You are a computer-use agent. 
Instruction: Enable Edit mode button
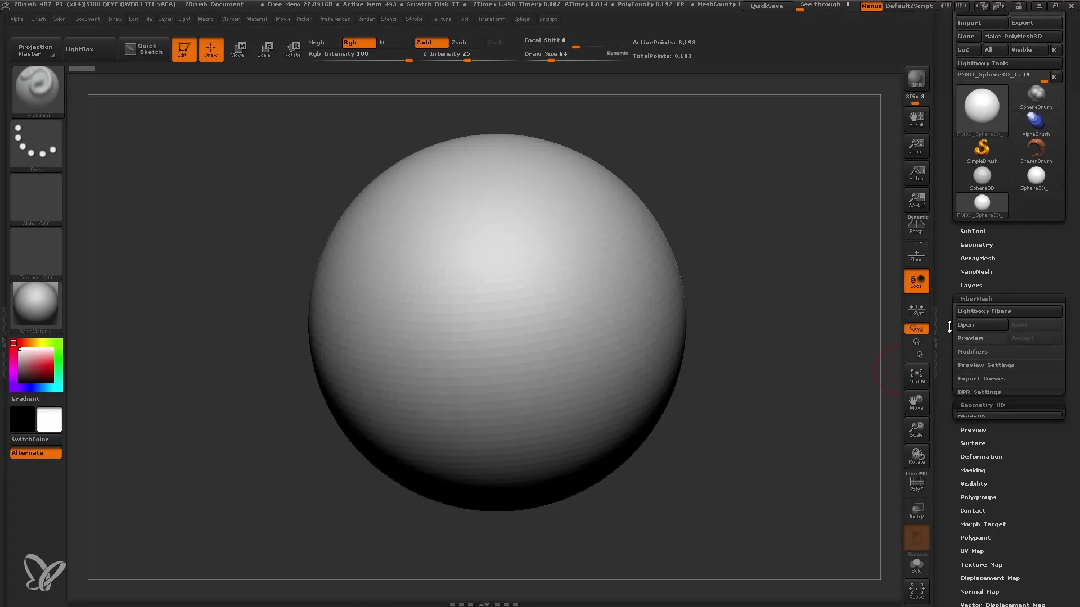[184, 49]
